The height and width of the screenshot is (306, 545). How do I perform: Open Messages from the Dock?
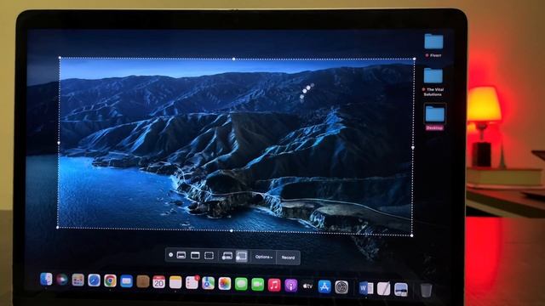coord(241,284)
